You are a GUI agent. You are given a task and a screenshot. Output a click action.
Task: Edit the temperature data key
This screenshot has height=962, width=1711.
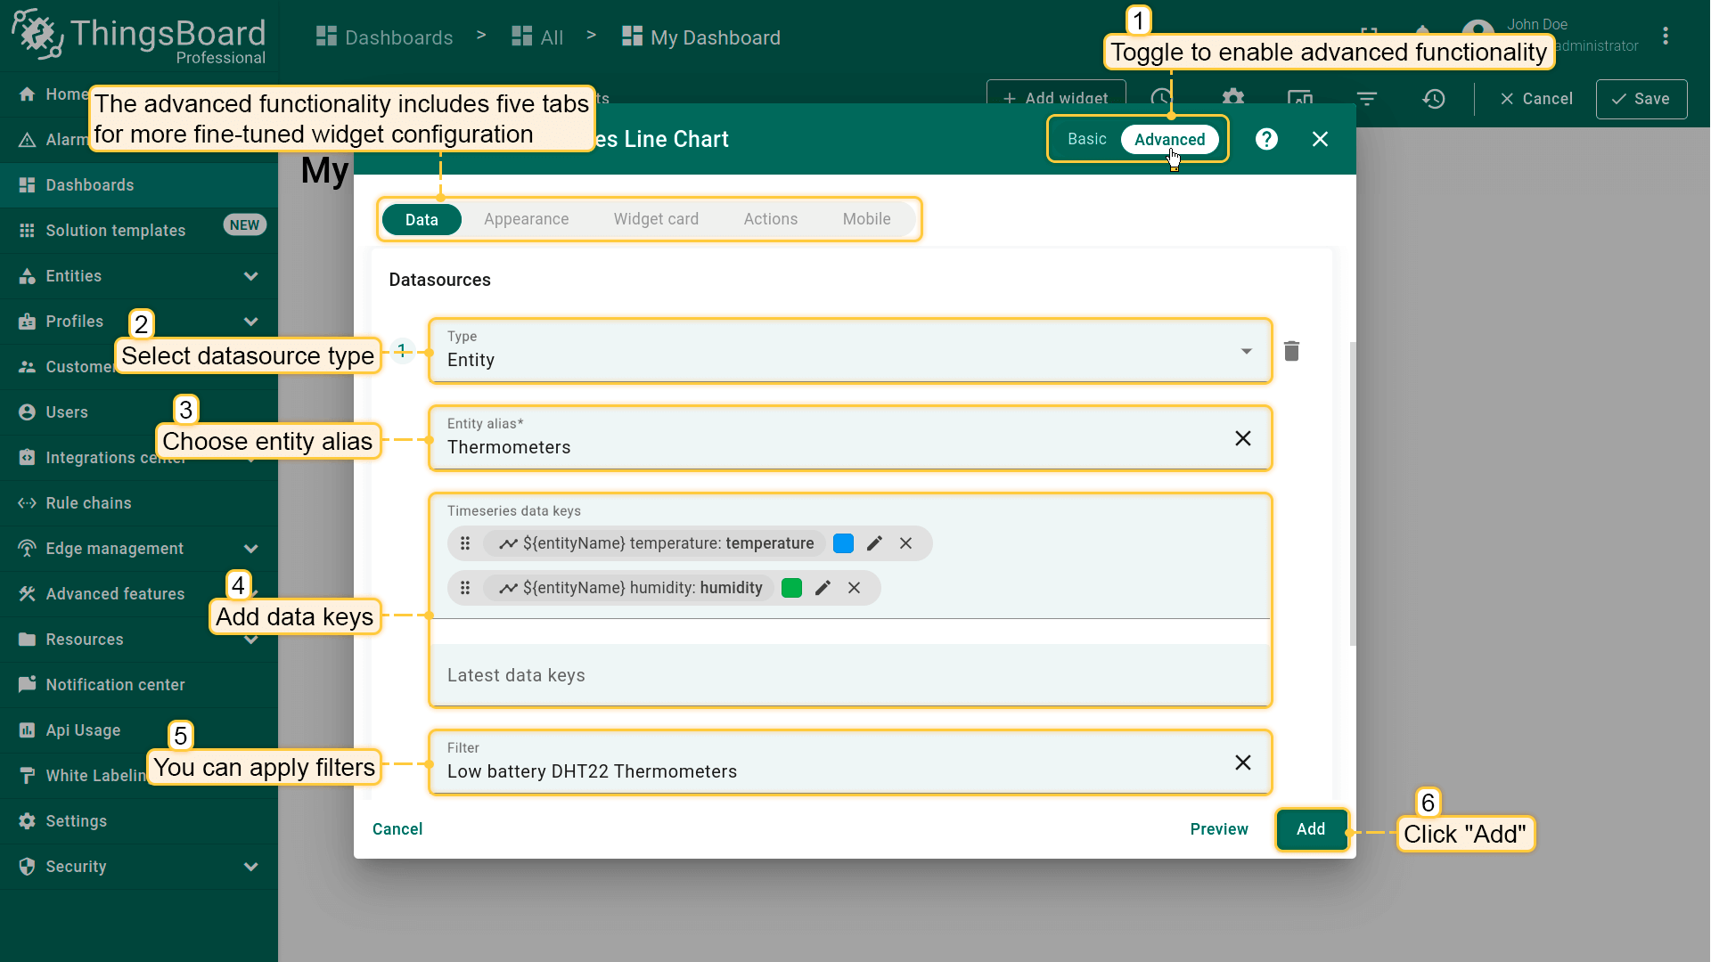click(x=874, y=543)
